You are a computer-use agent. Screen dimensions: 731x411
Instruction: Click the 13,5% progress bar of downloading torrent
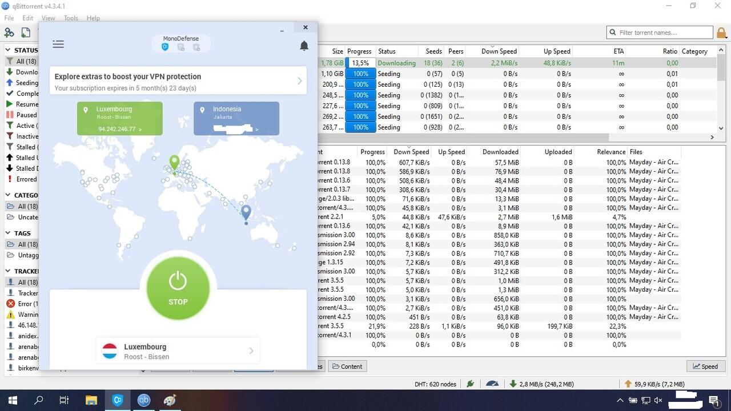click(359, 63)
